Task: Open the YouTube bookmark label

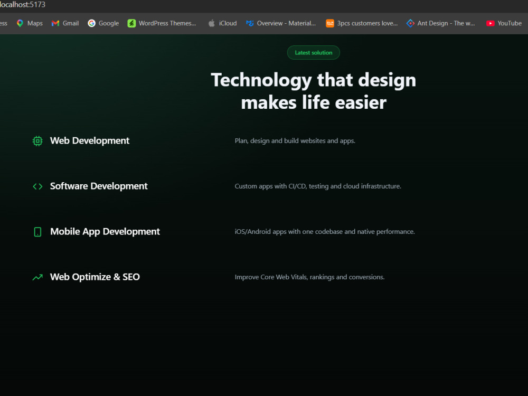Action: tap(510, 23)
